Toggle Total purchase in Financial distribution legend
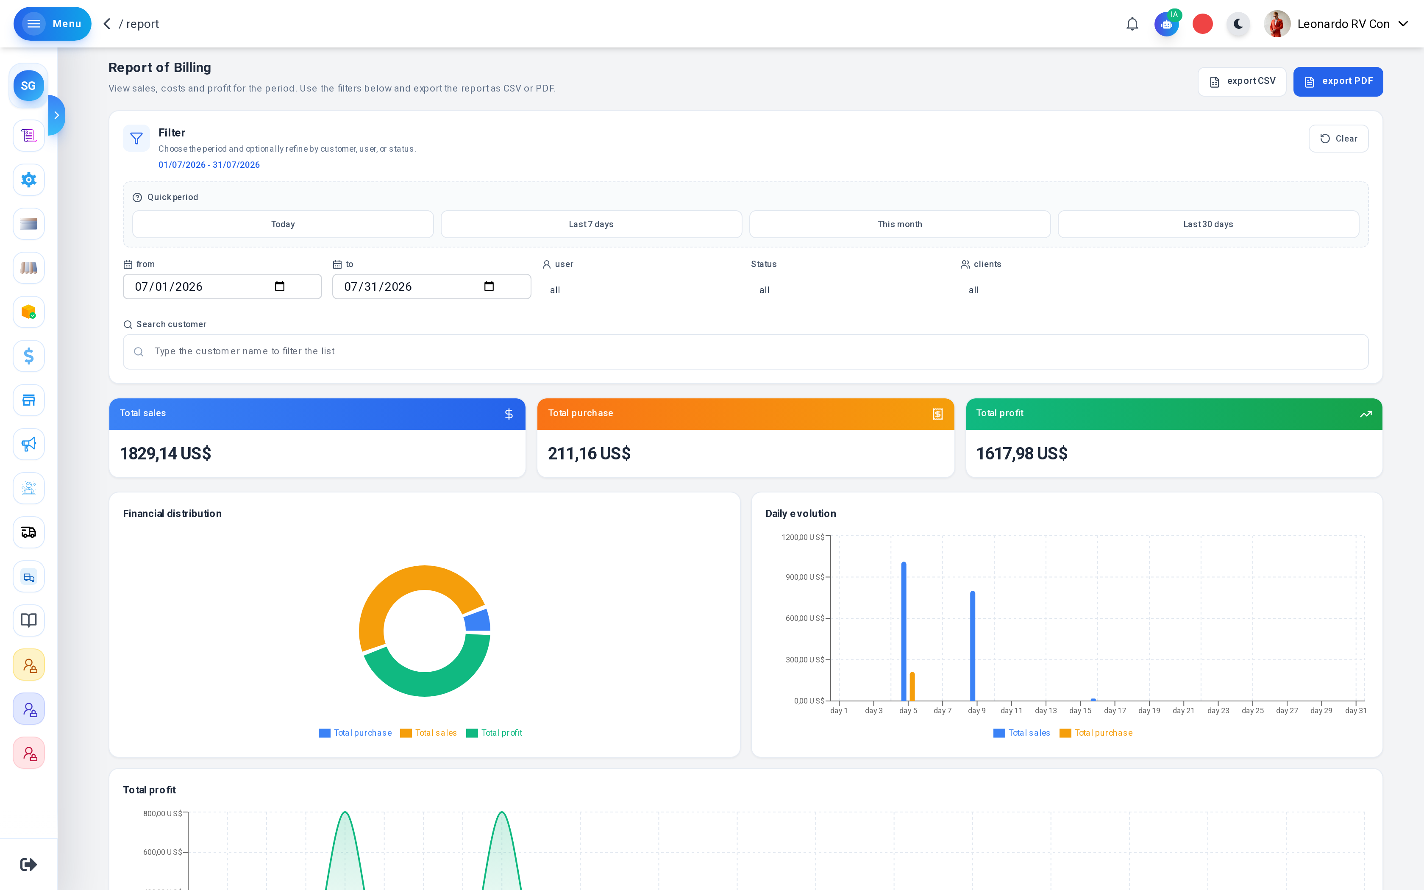Screen dimensions: 1424x890 (356, 733)
